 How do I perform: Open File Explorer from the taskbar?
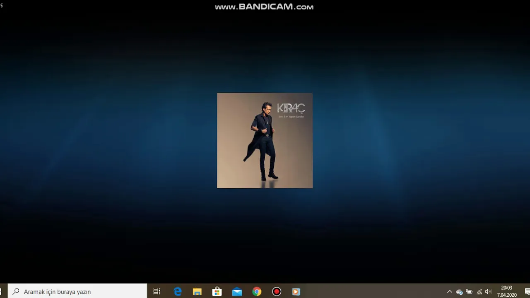197,291
